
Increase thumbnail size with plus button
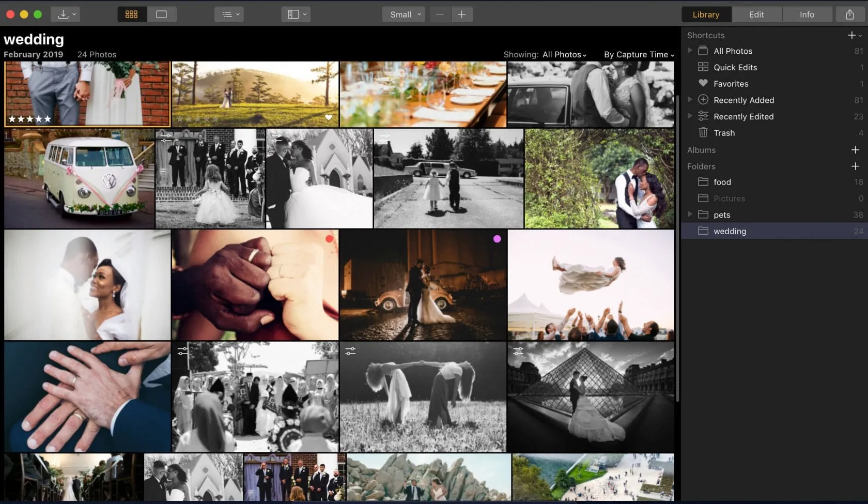(x=462, y=14)
